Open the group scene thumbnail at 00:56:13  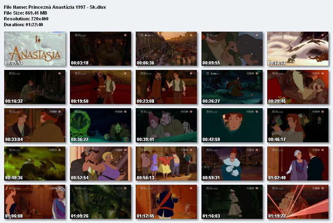(166, 164)
